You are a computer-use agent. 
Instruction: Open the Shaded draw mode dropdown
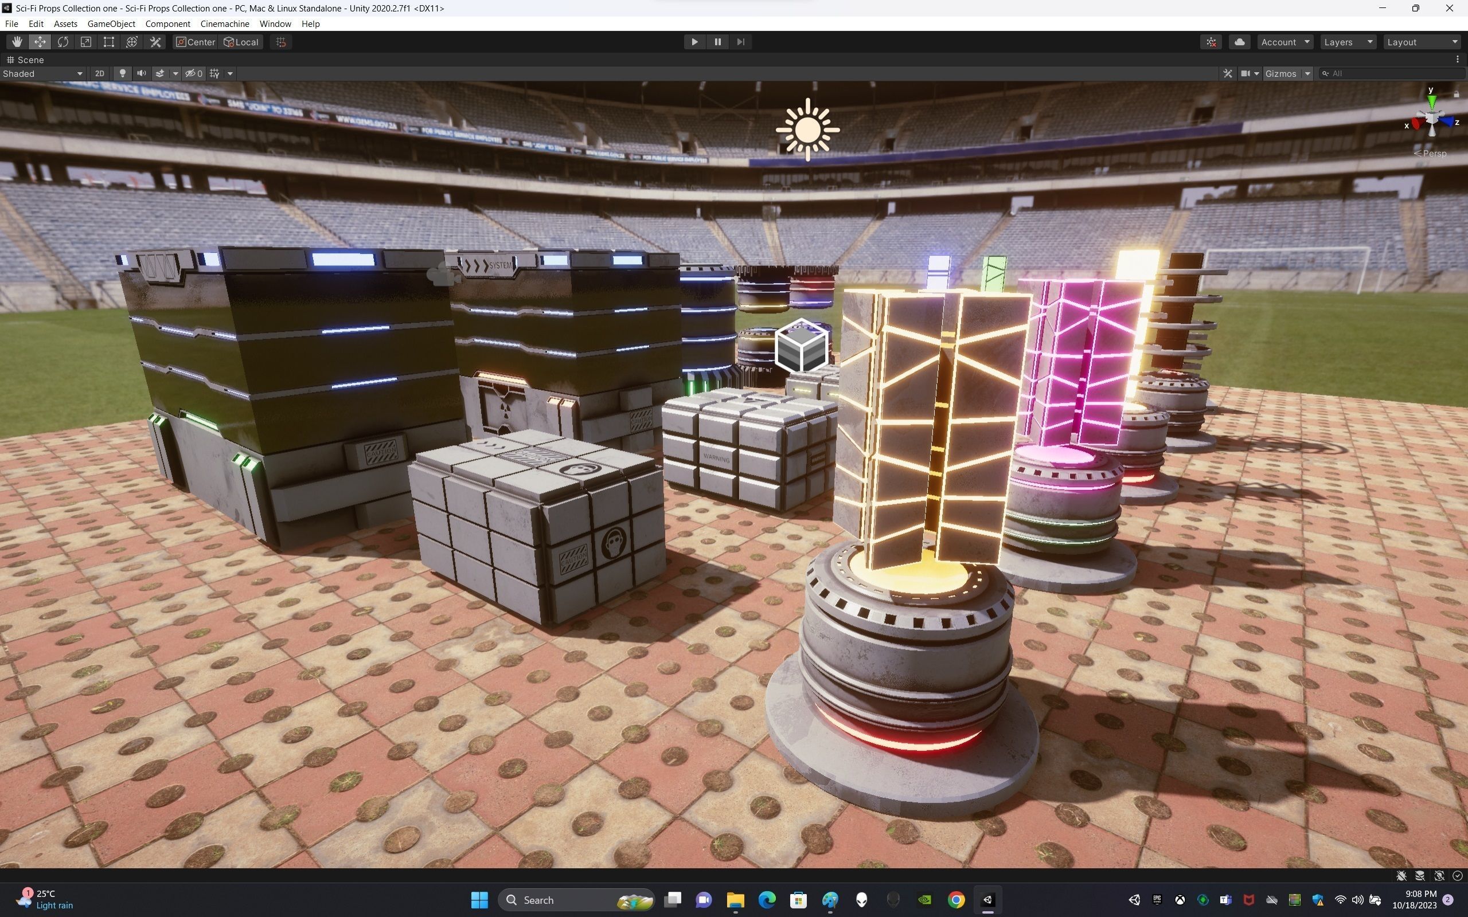(x=42, y=73)
